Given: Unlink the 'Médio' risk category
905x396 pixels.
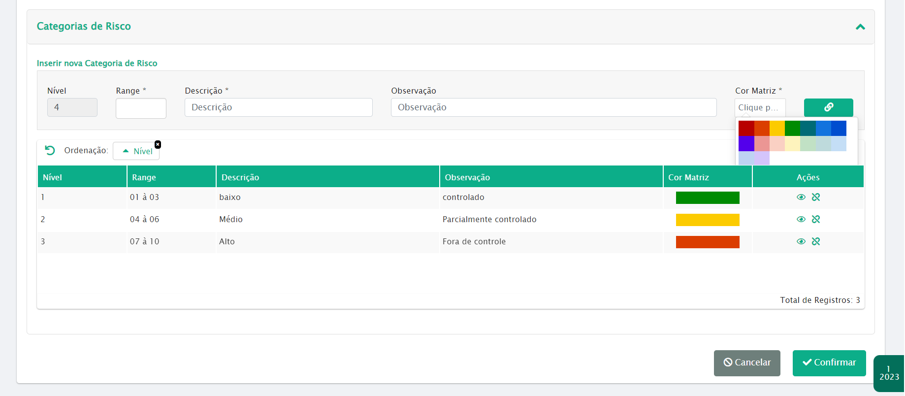Looking at the screenshot, I should (816, 219).
